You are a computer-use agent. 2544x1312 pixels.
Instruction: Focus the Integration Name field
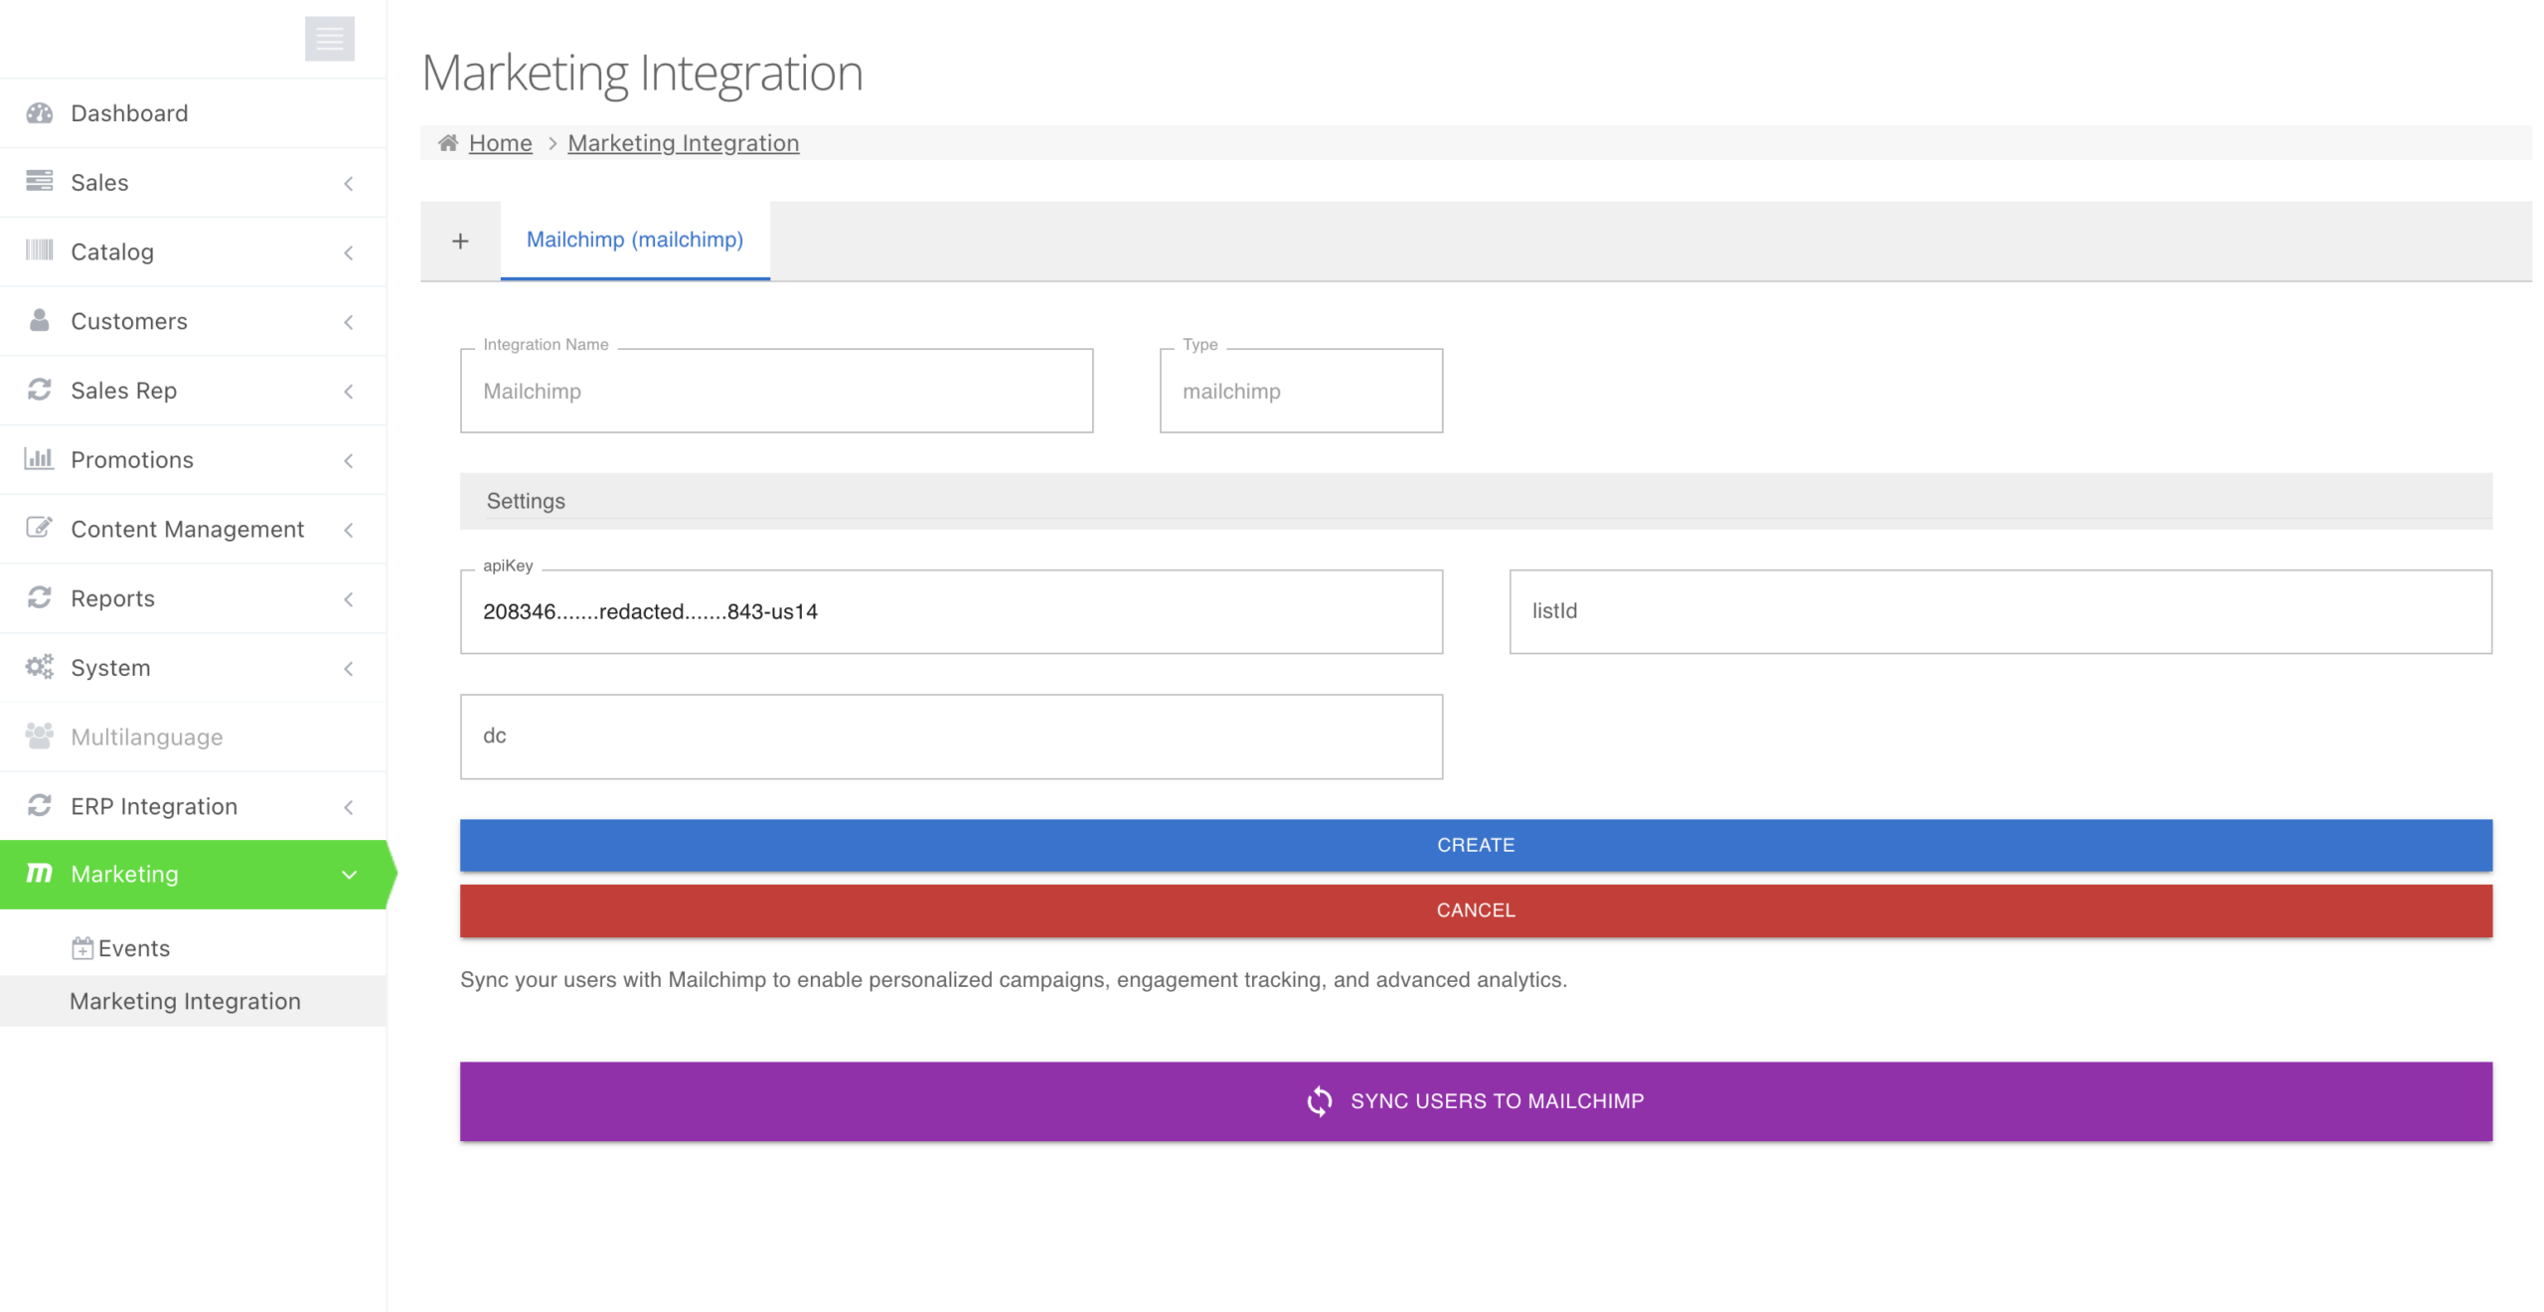pyautogui.click(x=776, y=391)
